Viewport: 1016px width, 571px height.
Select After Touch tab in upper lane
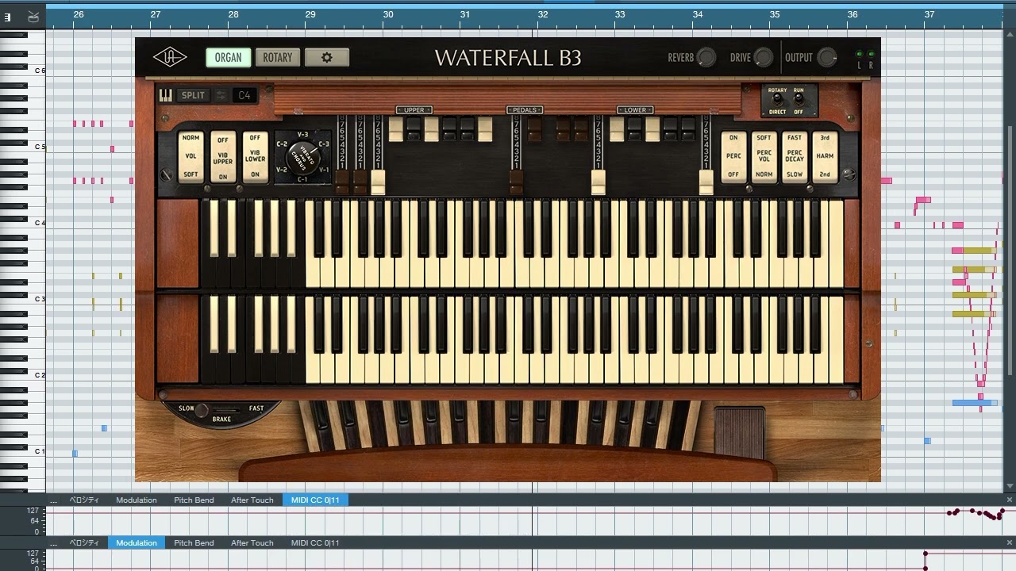[x=252, y=500]
